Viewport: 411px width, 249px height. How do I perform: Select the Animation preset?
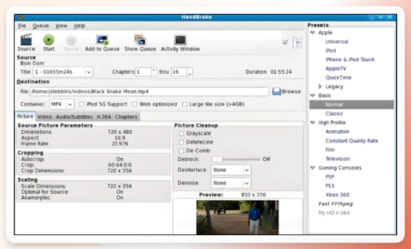pos(338,131)
